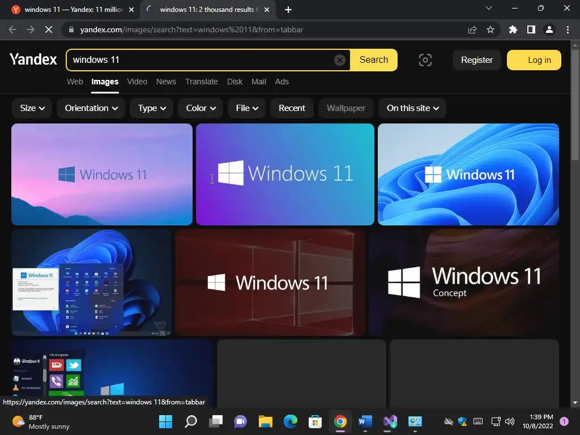Toggle the Wallpaper filter
Viewport: 580px width, 435px height.
pyautogui.click(x=346, y=108)
